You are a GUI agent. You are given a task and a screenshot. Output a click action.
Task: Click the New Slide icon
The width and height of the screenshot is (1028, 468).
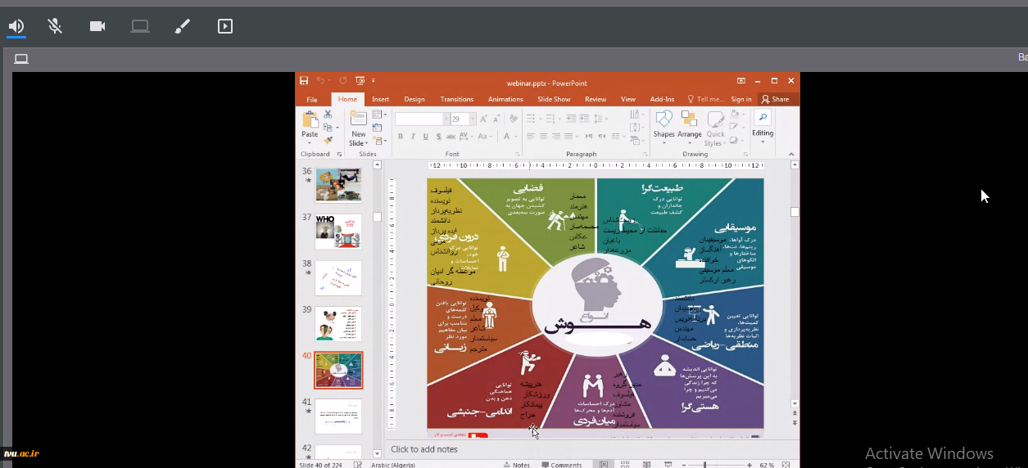click(359, 128)
